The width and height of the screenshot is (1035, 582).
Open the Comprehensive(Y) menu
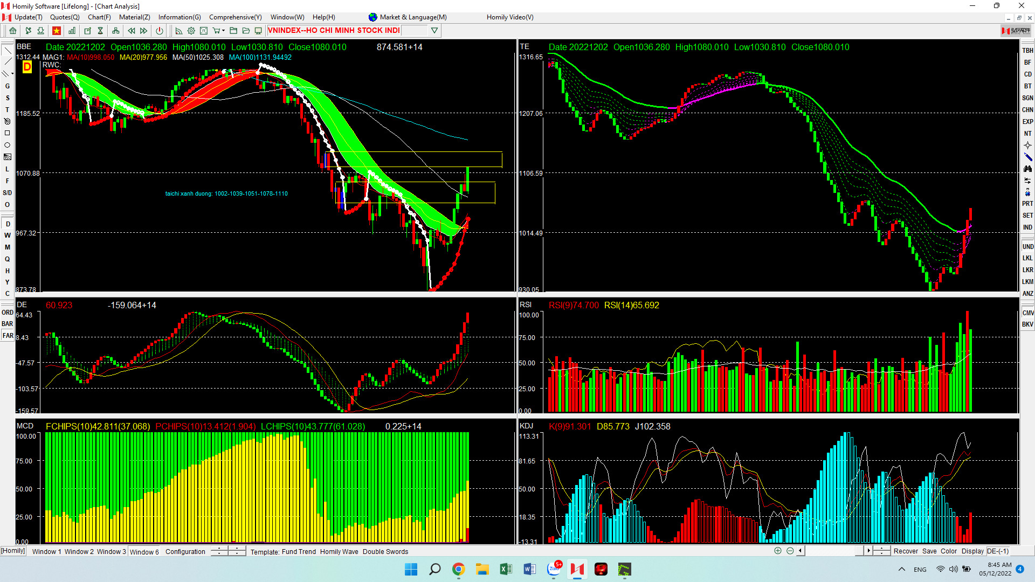[x=235, y=17]
